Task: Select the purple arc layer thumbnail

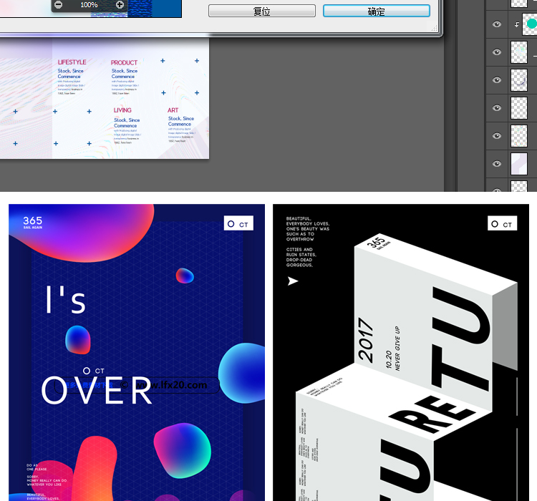Action: 518,81
